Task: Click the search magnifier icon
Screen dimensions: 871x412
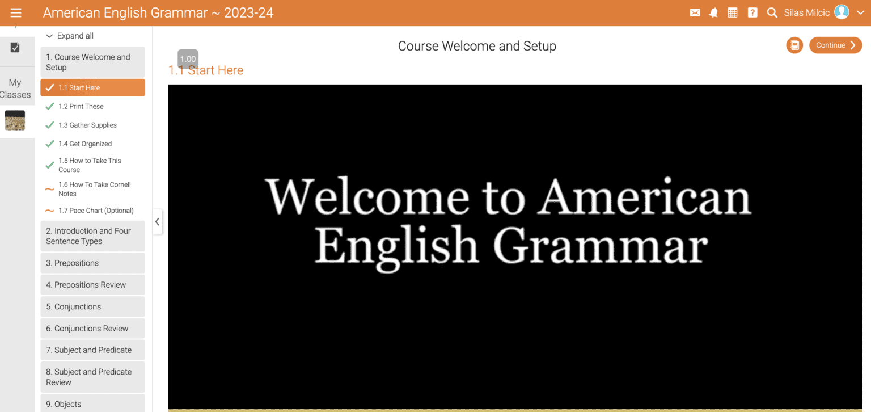Action: [772, 12]
